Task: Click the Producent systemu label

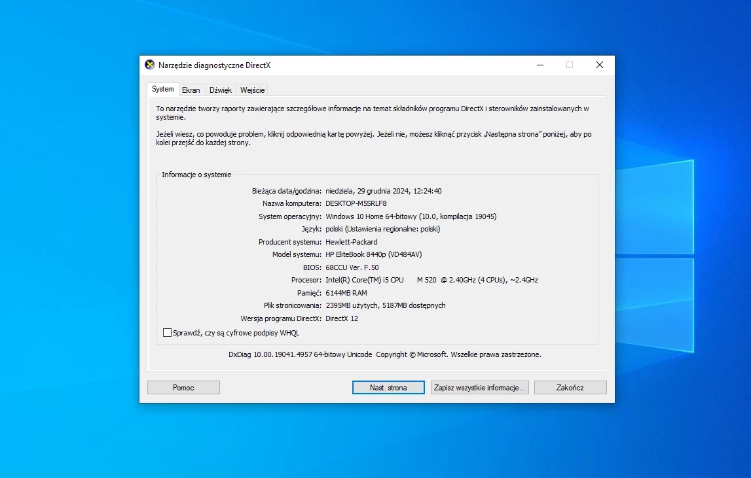Action: (x=290, y=242)
